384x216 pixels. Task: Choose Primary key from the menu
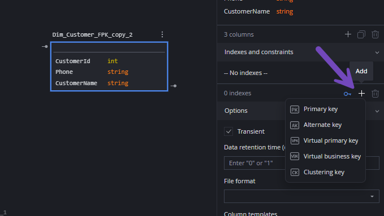(x=326, y=109)
